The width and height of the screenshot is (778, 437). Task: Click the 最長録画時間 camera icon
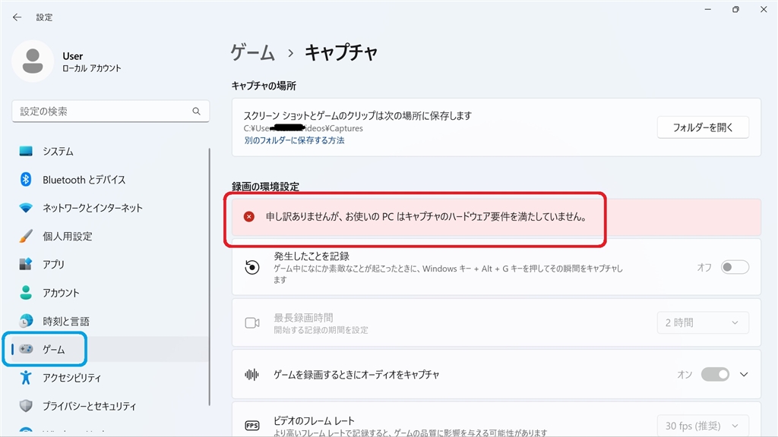point(252,323)
